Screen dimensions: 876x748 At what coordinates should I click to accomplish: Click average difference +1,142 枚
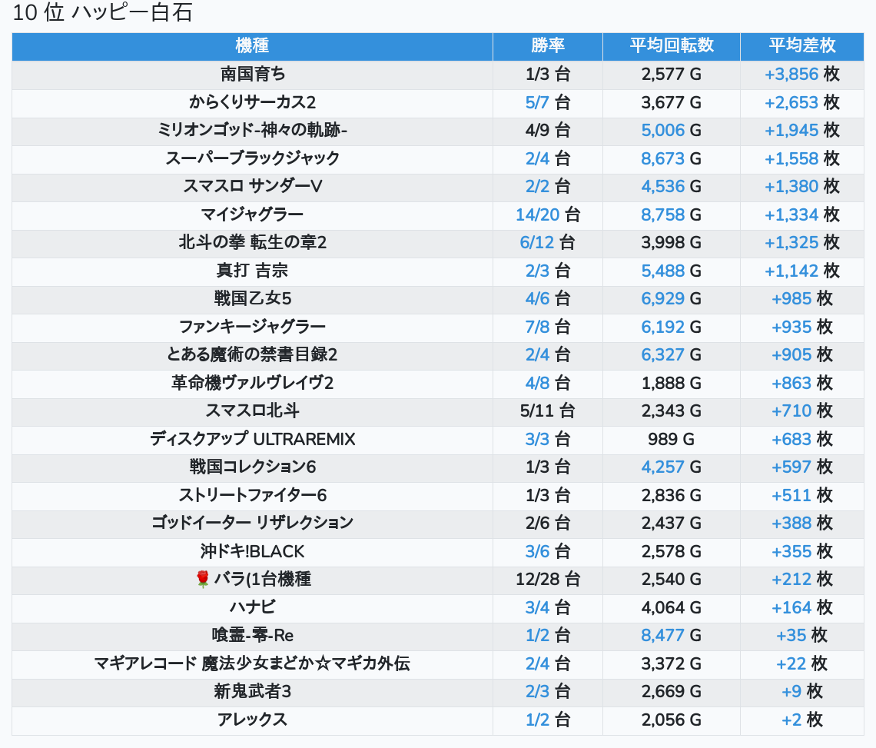click(x=801, y=271)
